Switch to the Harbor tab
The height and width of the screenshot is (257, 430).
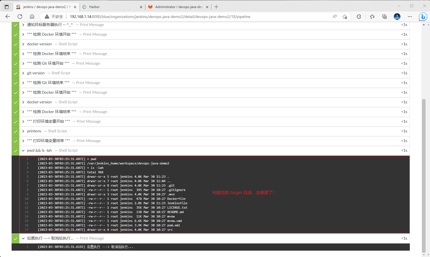(x=112, y=7)
